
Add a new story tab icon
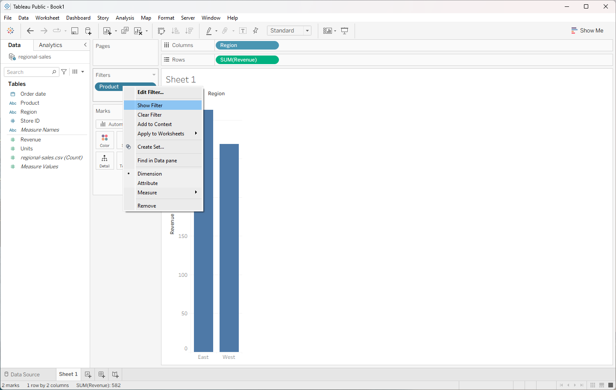(115, 375)
